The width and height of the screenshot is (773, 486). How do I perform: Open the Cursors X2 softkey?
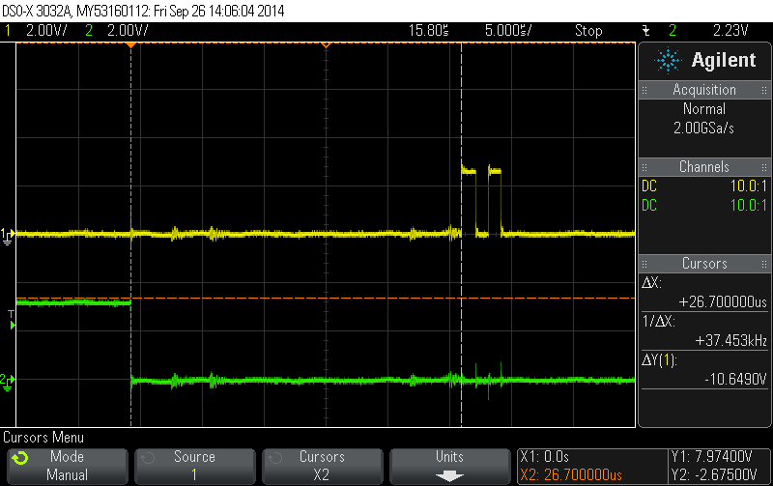322,466
